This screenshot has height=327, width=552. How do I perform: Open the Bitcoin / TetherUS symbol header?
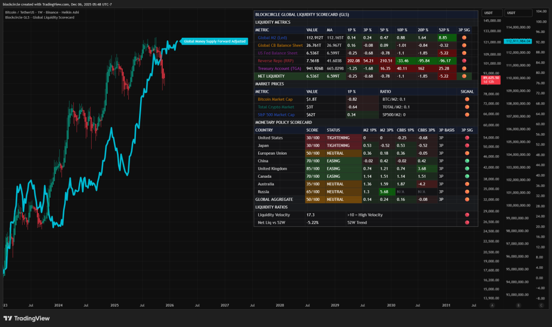[x=43, y=12]
